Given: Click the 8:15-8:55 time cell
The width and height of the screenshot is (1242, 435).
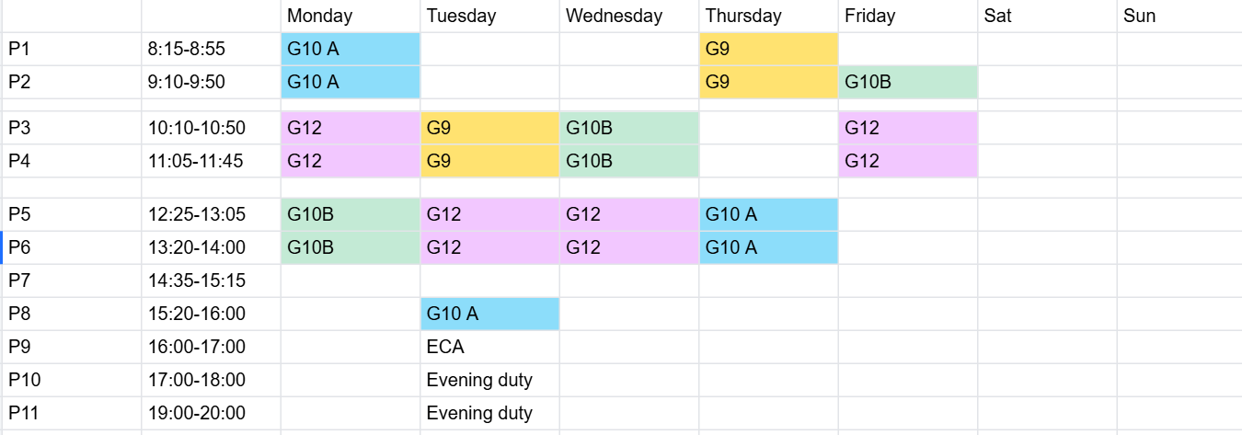Looking at the screenshot, I should click(x=211, y=49).
